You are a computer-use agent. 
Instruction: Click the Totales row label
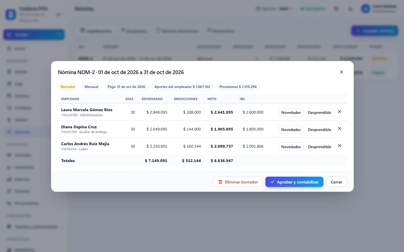click(68, 161)
